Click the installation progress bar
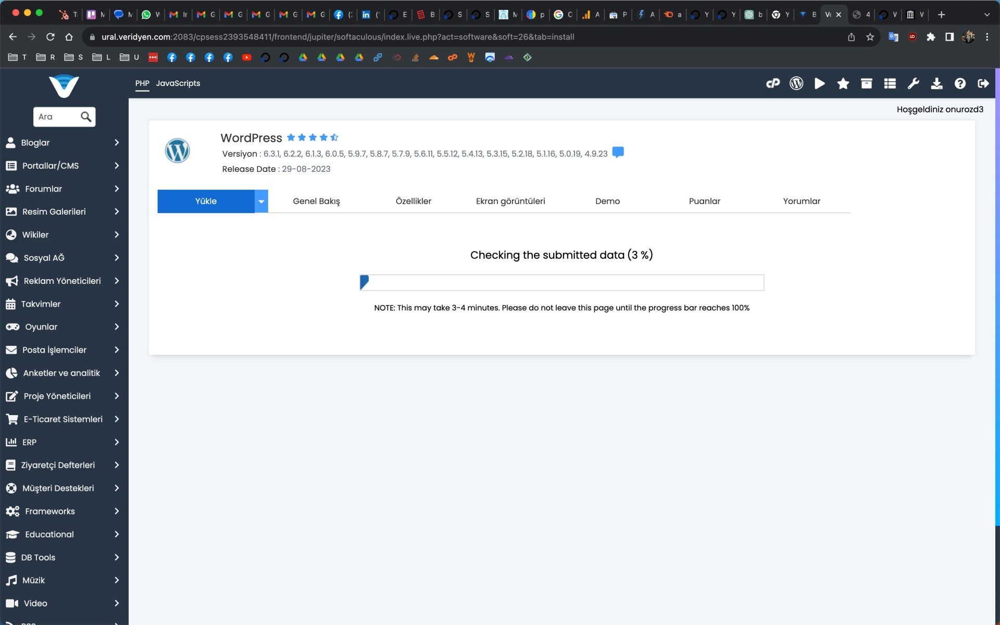 coord(561,282)
